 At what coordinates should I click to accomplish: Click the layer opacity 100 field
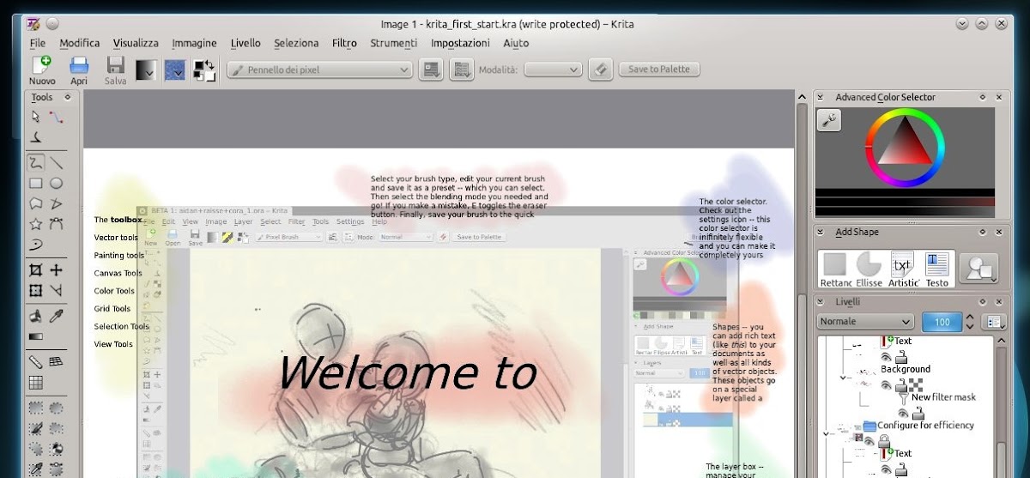point(942,322)
